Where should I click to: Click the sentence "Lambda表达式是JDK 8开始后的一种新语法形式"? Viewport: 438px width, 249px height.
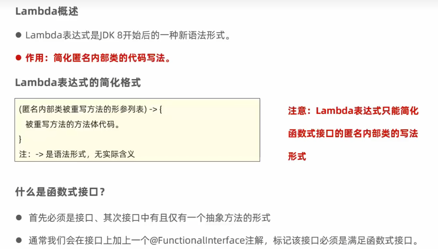coord(128,35)
